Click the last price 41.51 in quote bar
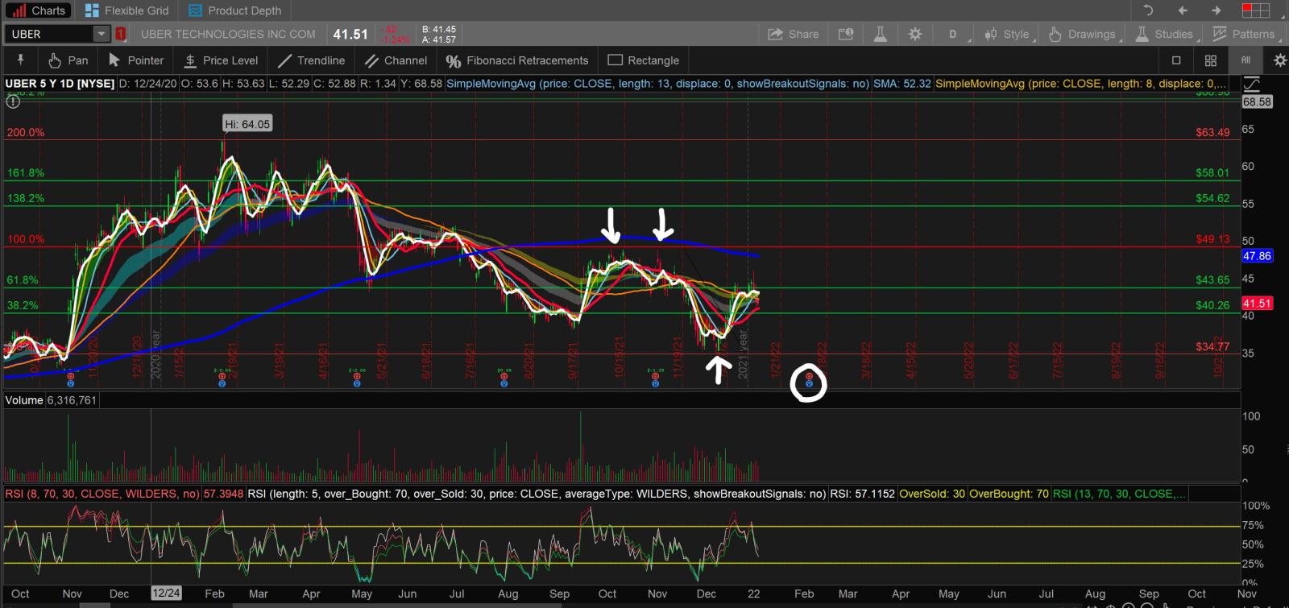1289x608 pixels. (x=350, y=34)
